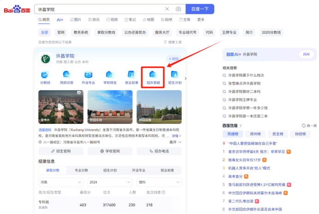Select the 网页 tab
Viewport: 319px width, 214px height.
point(44,20)
